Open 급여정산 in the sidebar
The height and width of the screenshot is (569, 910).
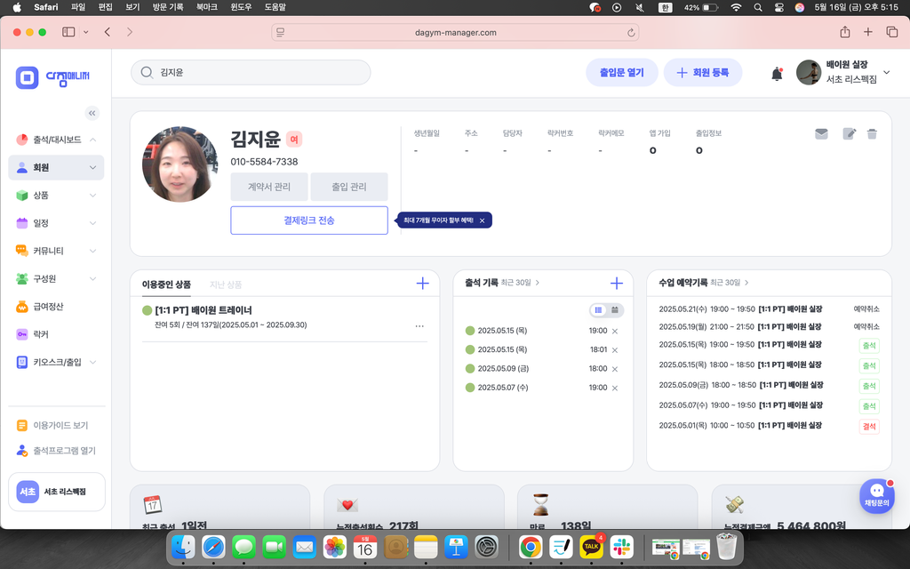(48, 307)
